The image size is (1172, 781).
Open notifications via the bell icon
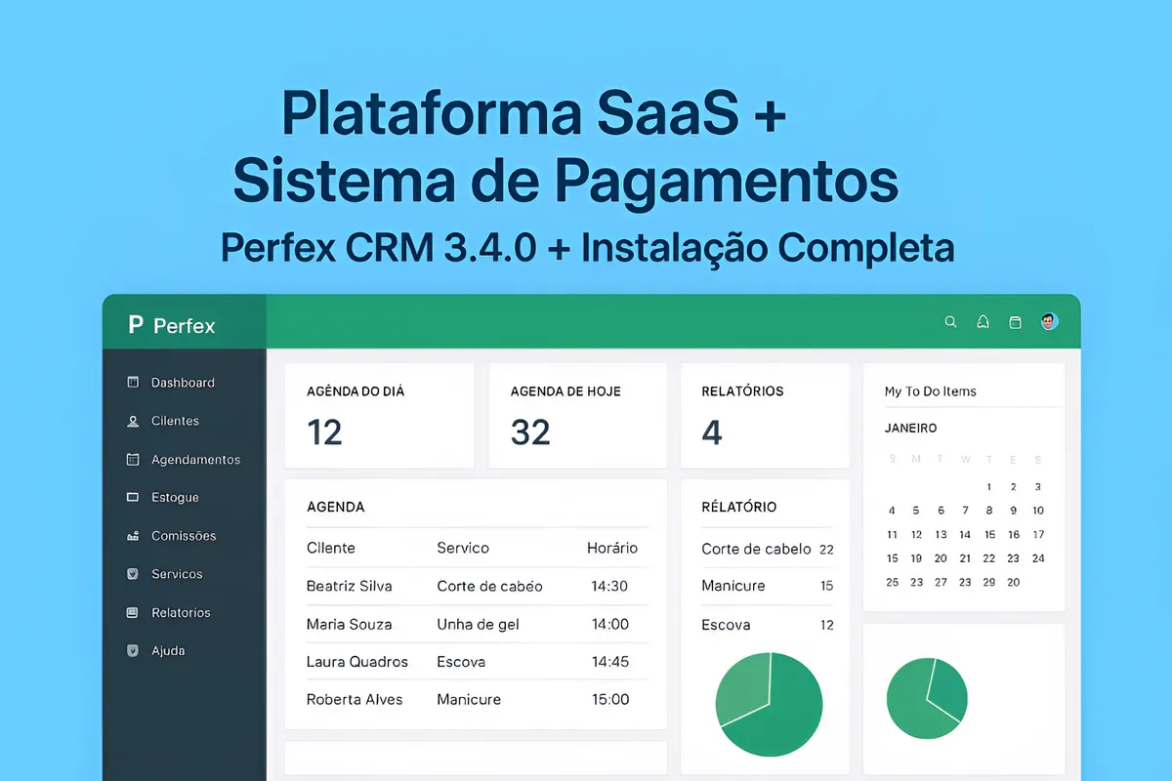coord(983,321)
